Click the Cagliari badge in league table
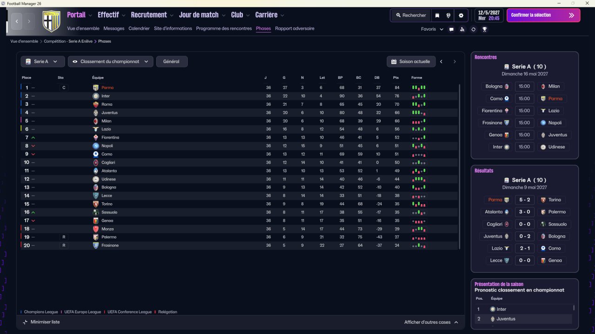The height and width of the screenshot is (334, 595). point(96,162)
